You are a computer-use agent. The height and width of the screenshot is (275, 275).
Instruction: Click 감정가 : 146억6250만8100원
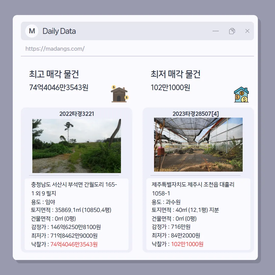click(x=66, y=227)
